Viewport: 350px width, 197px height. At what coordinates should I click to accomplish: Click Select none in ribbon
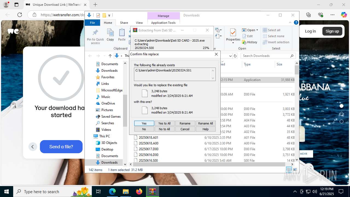pos(273,36)
